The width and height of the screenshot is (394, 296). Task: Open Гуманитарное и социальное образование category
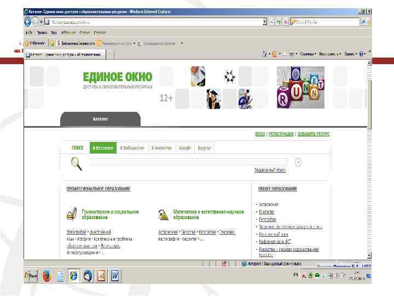(x=110, y=214)
